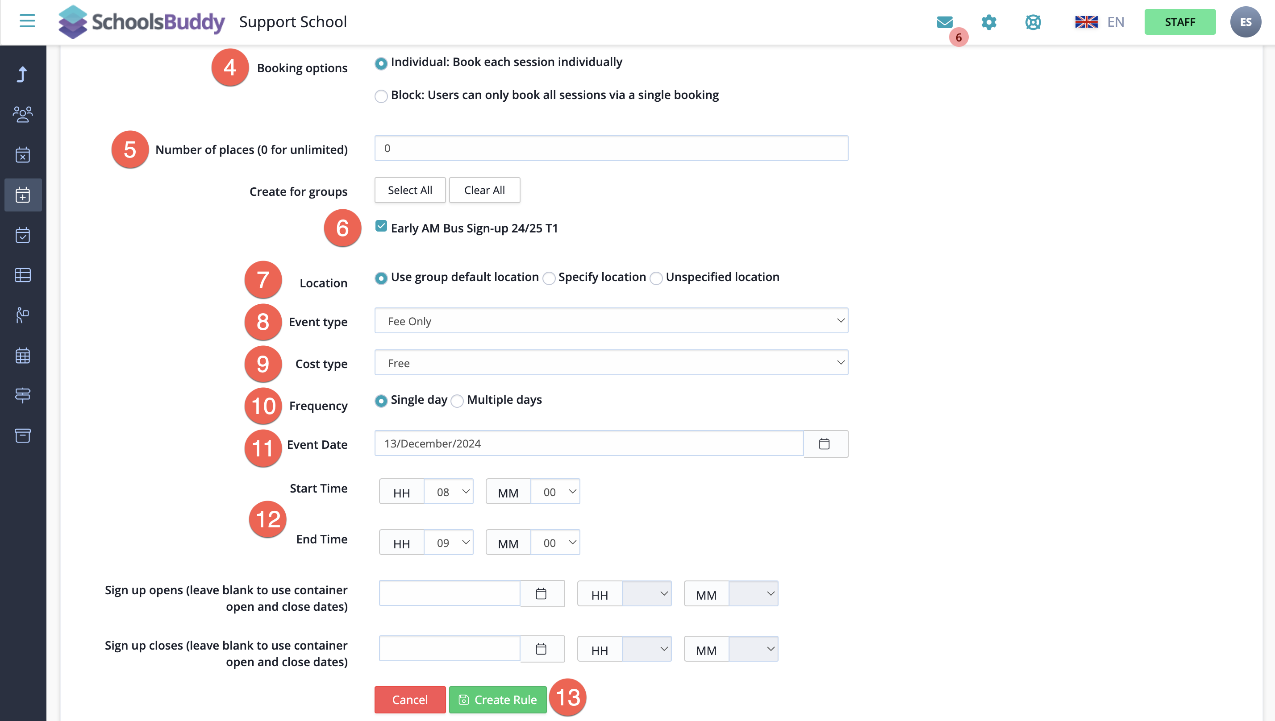Click the Number of places input field
Image resolution: width=1275 pixels, height=721 pixels.
[611, 148]
